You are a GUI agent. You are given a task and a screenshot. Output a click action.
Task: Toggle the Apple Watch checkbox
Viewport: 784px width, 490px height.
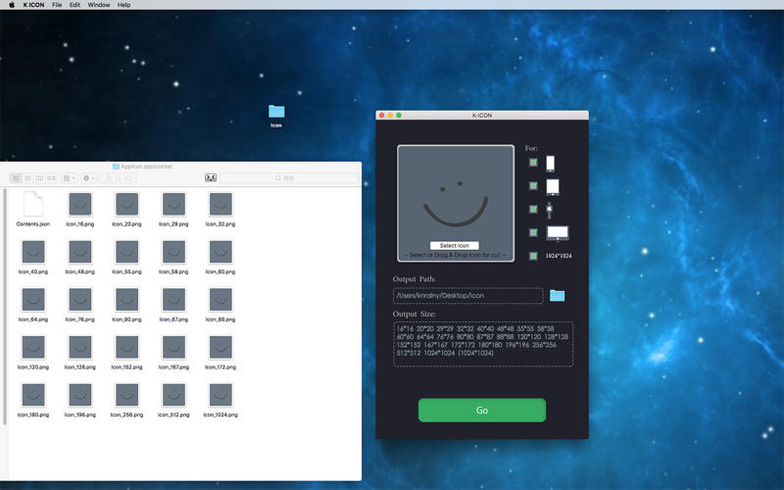point(533,209)
